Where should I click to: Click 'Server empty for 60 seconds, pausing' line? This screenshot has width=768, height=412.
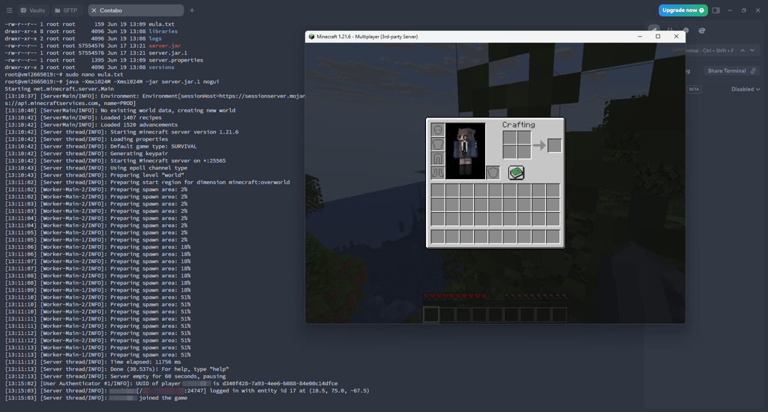click(115, 376)
